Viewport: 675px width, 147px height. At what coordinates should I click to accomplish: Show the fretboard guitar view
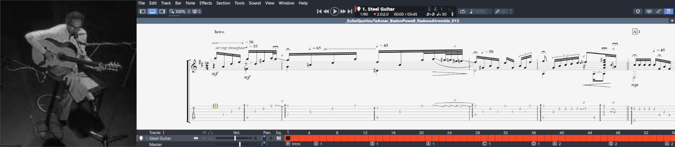[658, 11]
